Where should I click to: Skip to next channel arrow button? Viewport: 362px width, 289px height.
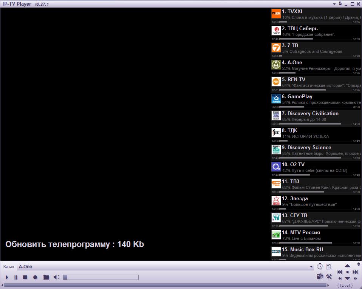355,272
